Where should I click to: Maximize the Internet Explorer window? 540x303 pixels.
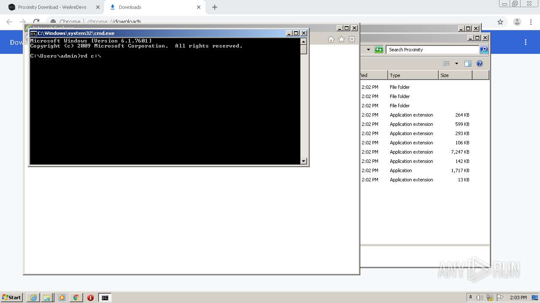(x=347, y=28)
